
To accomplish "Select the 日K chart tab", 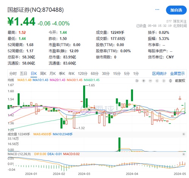I will pyautogui.click(x=34, y=74).
